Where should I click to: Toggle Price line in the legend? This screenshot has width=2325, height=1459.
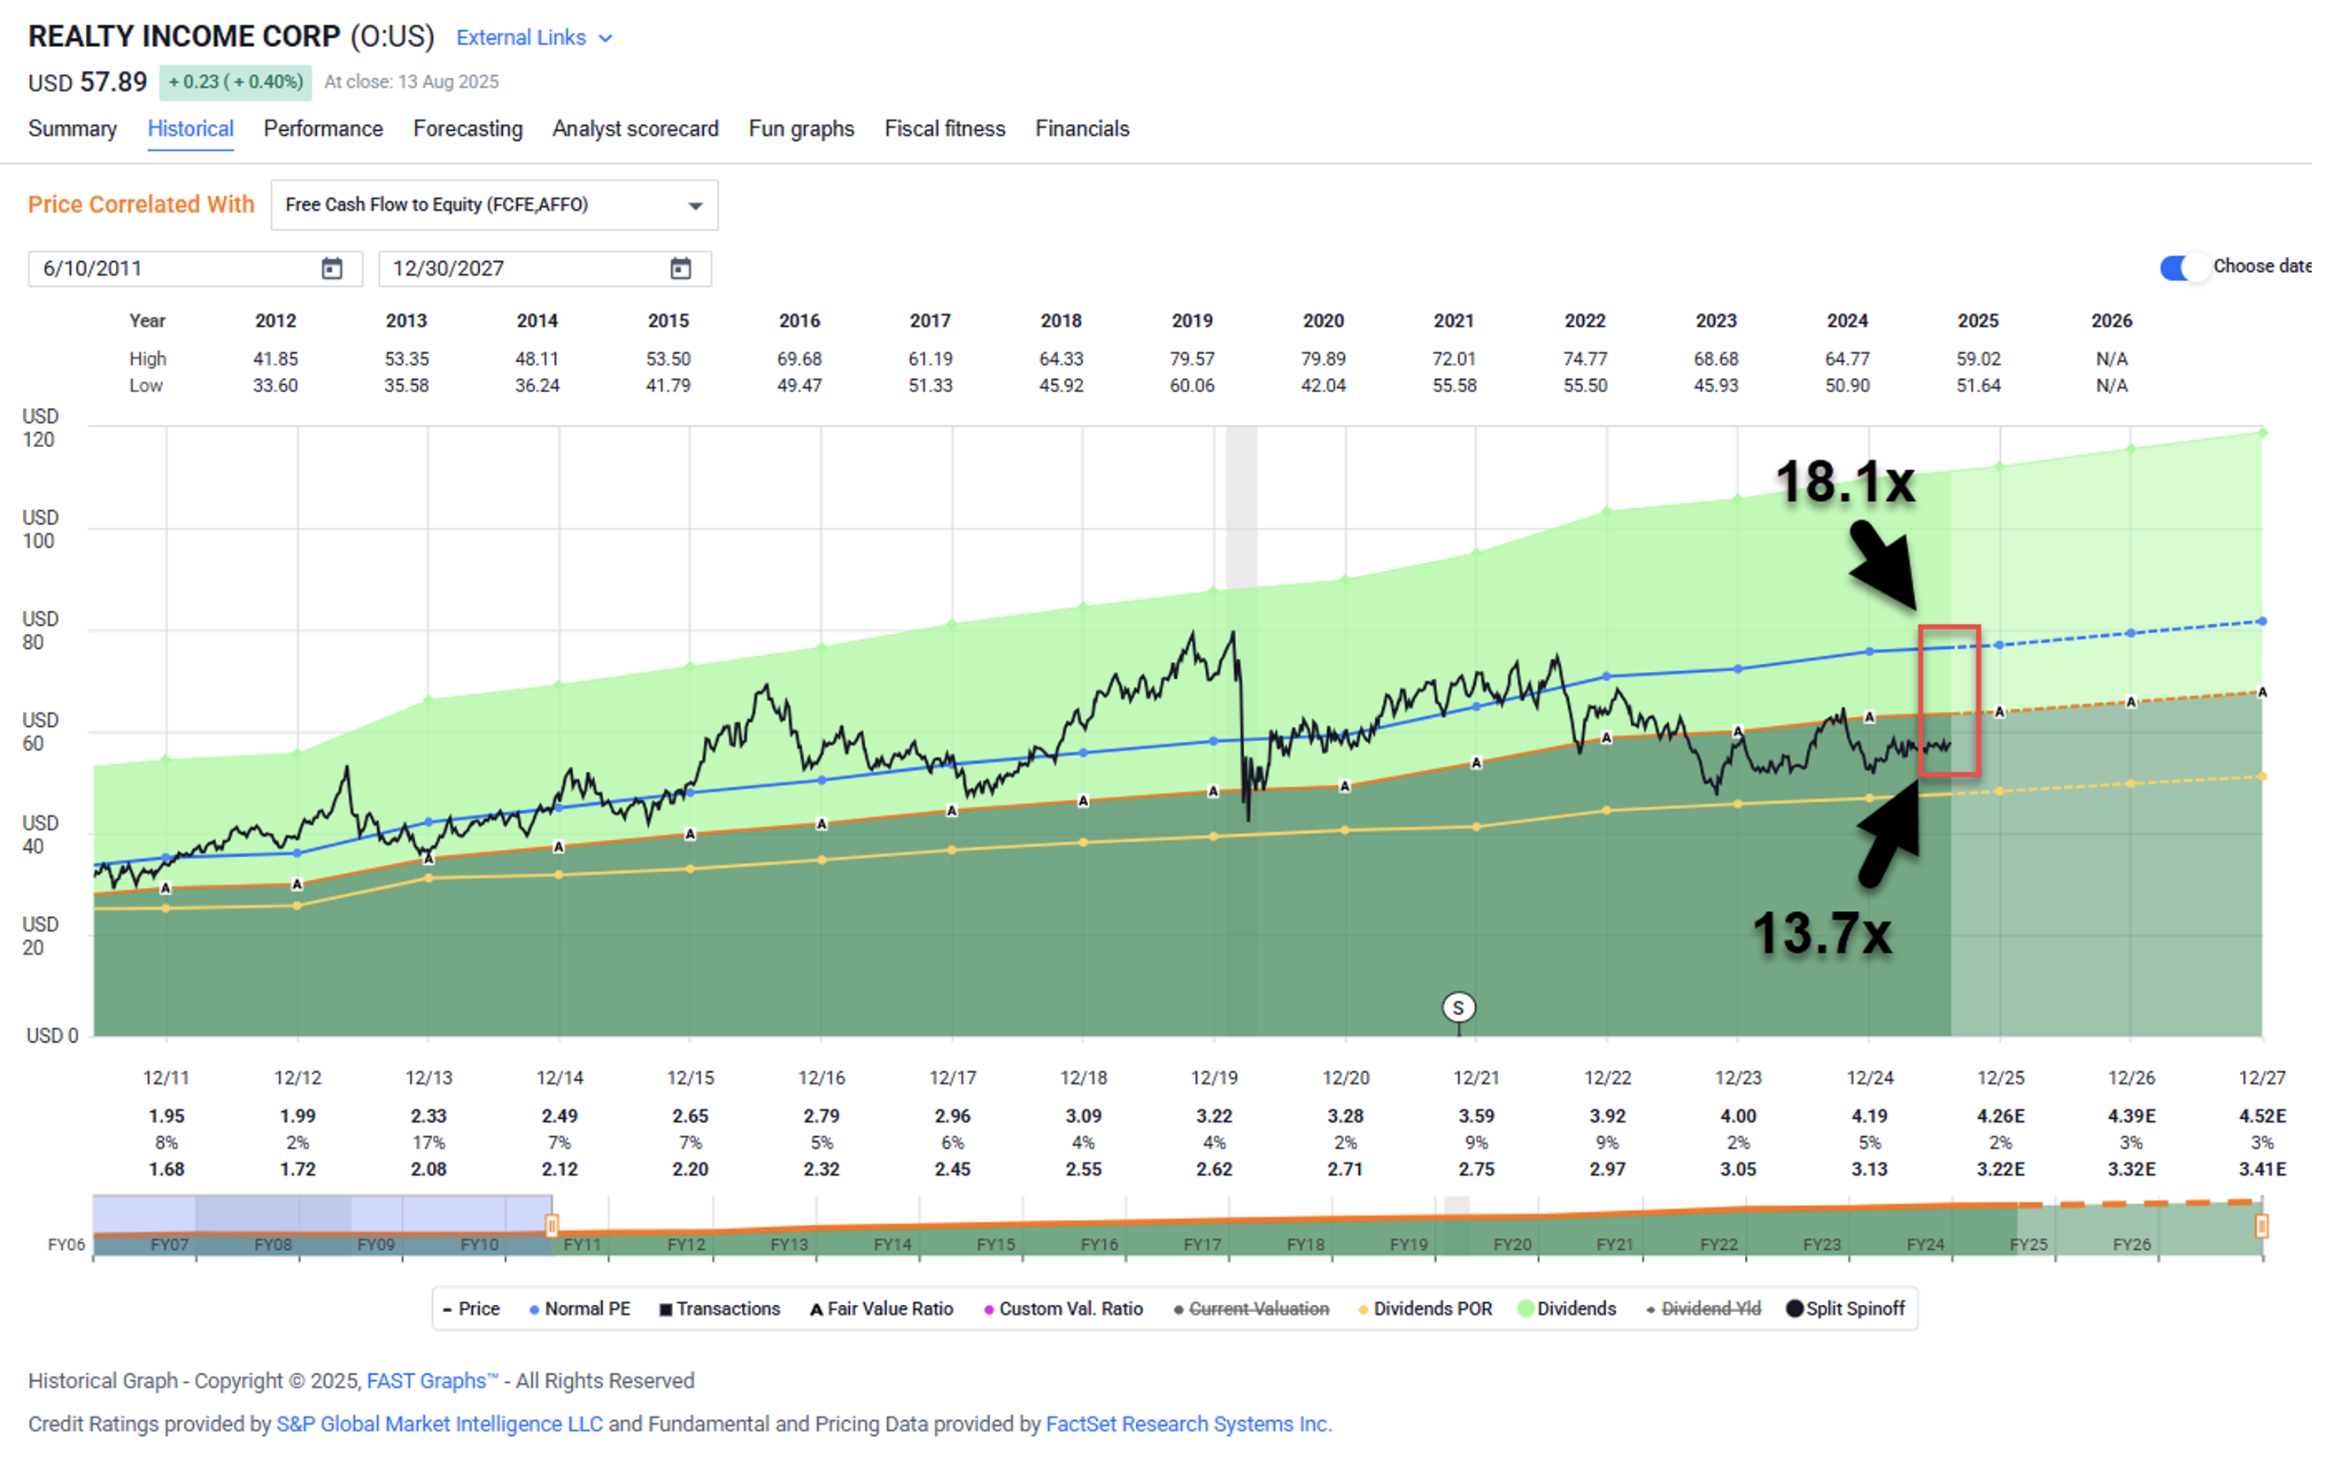coord(471,1308)
